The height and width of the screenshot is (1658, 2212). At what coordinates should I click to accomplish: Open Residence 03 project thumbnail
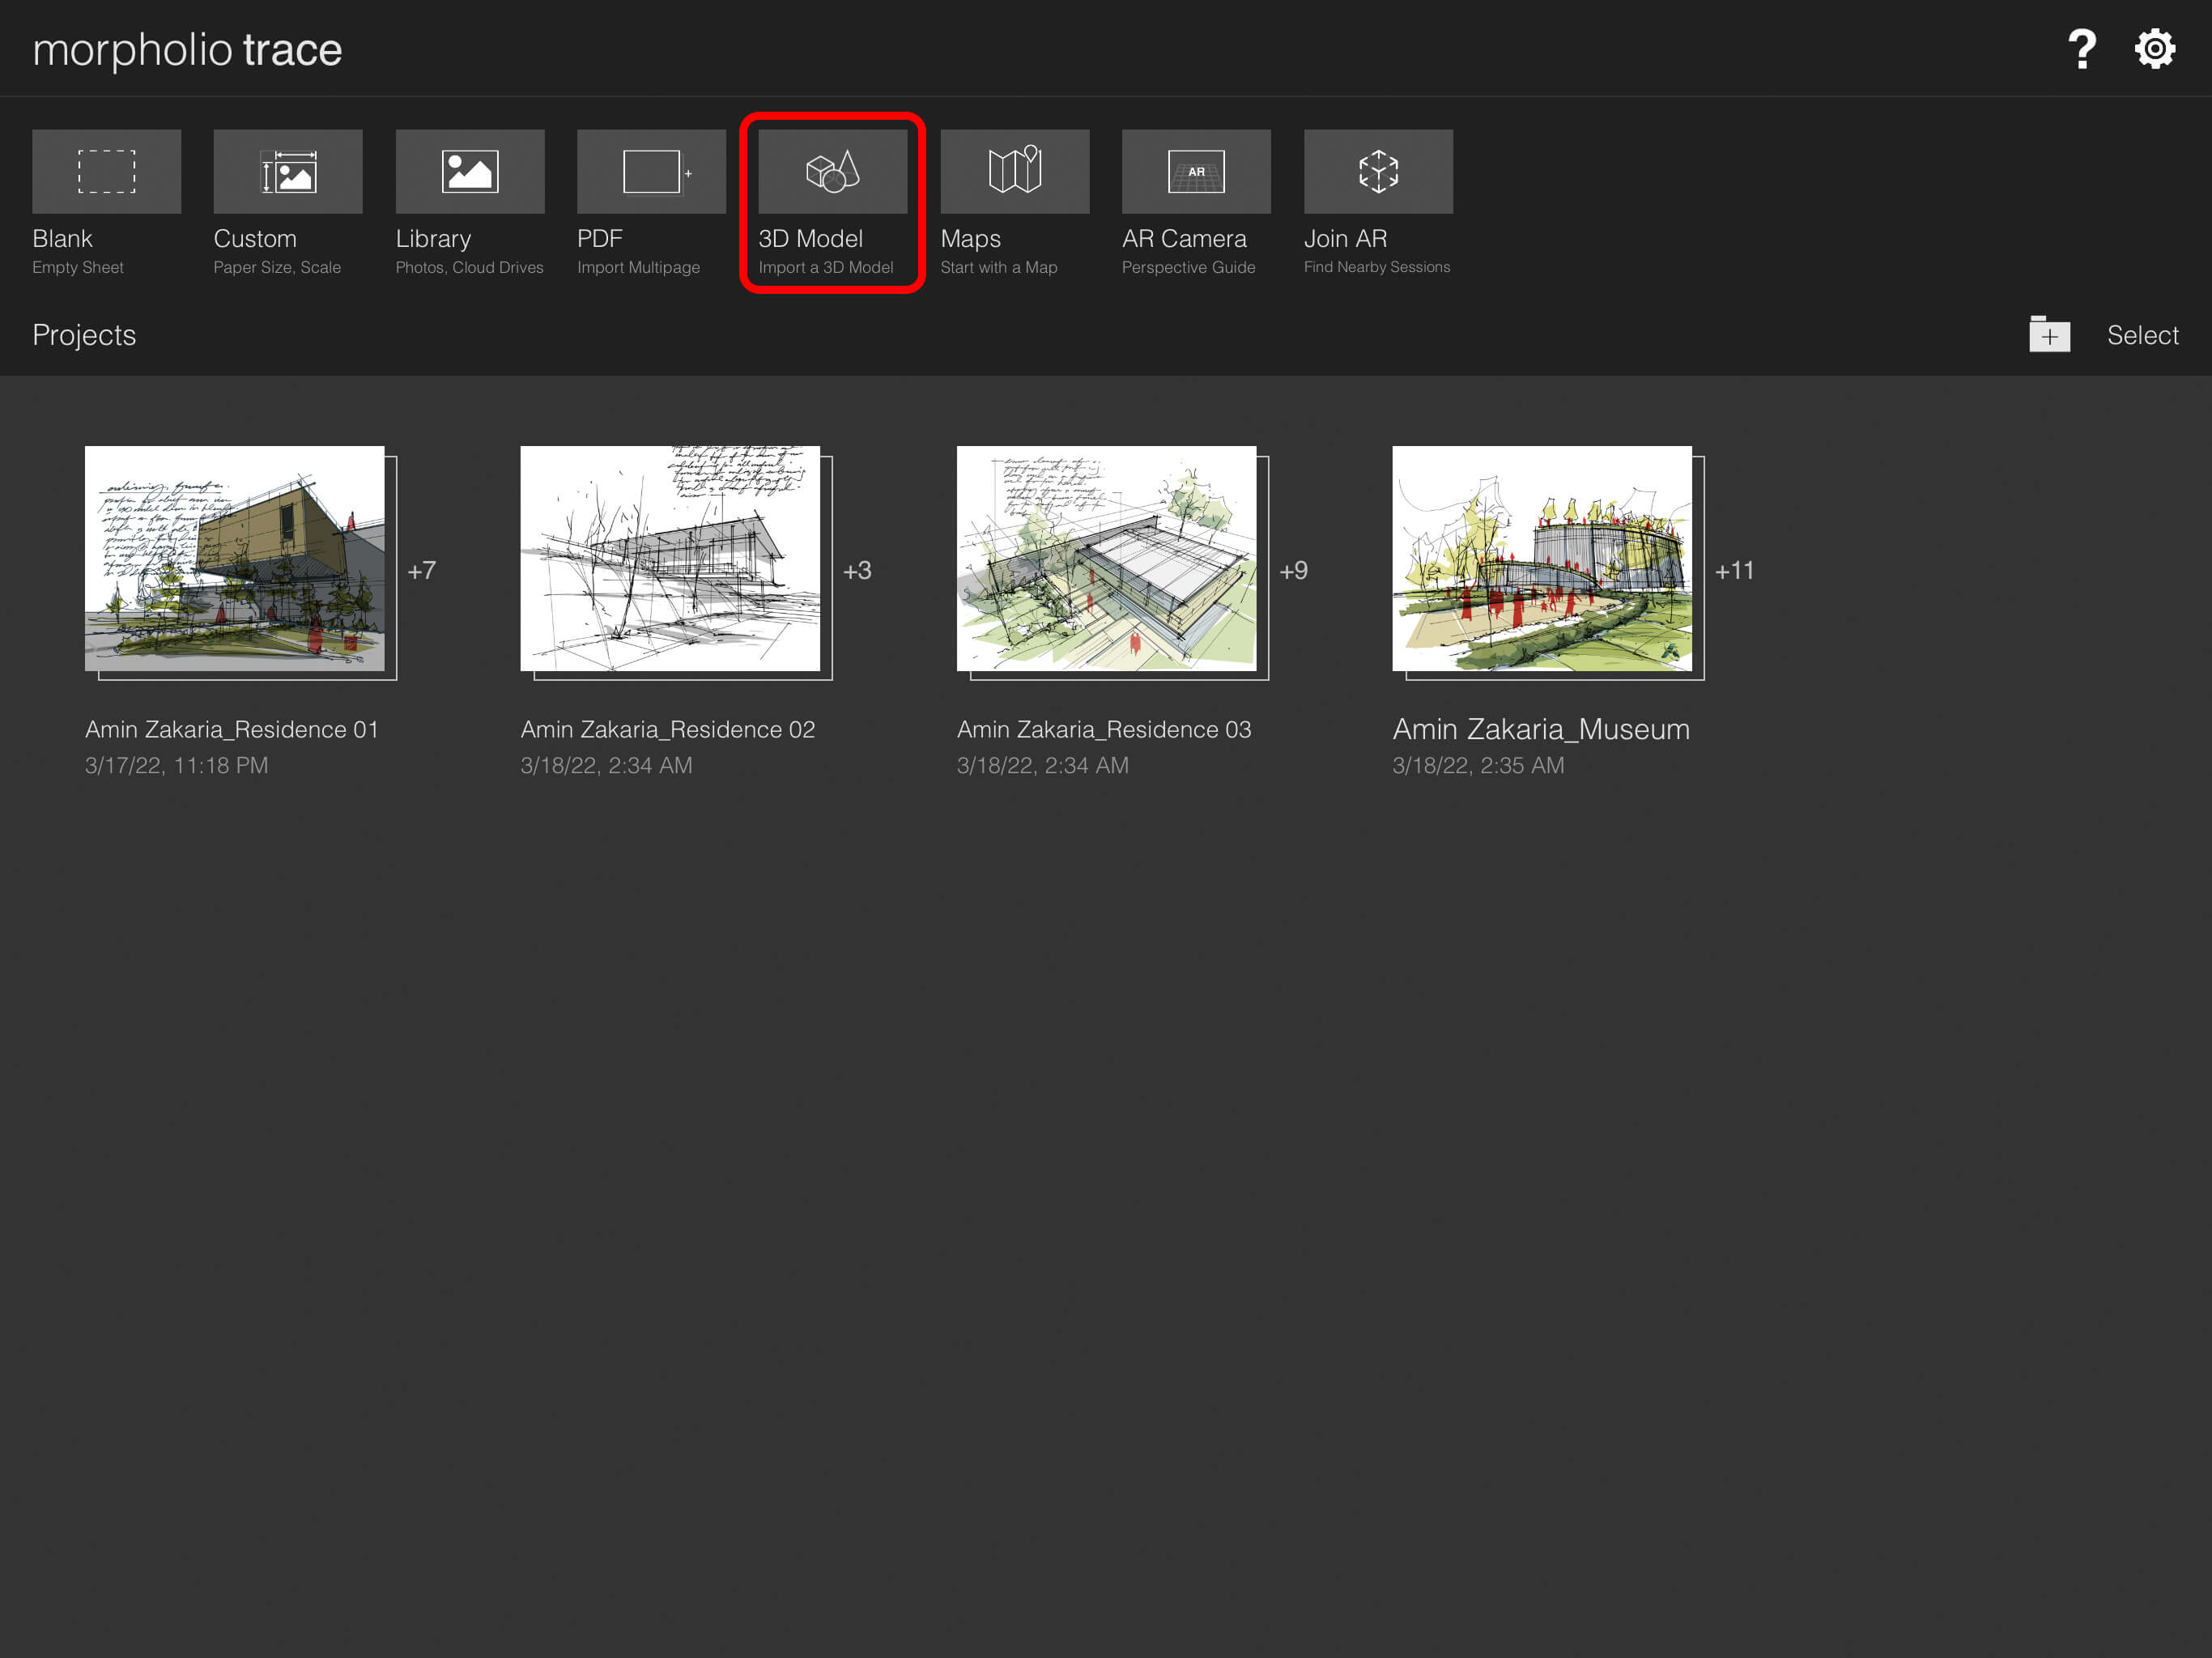point(1106,558)
